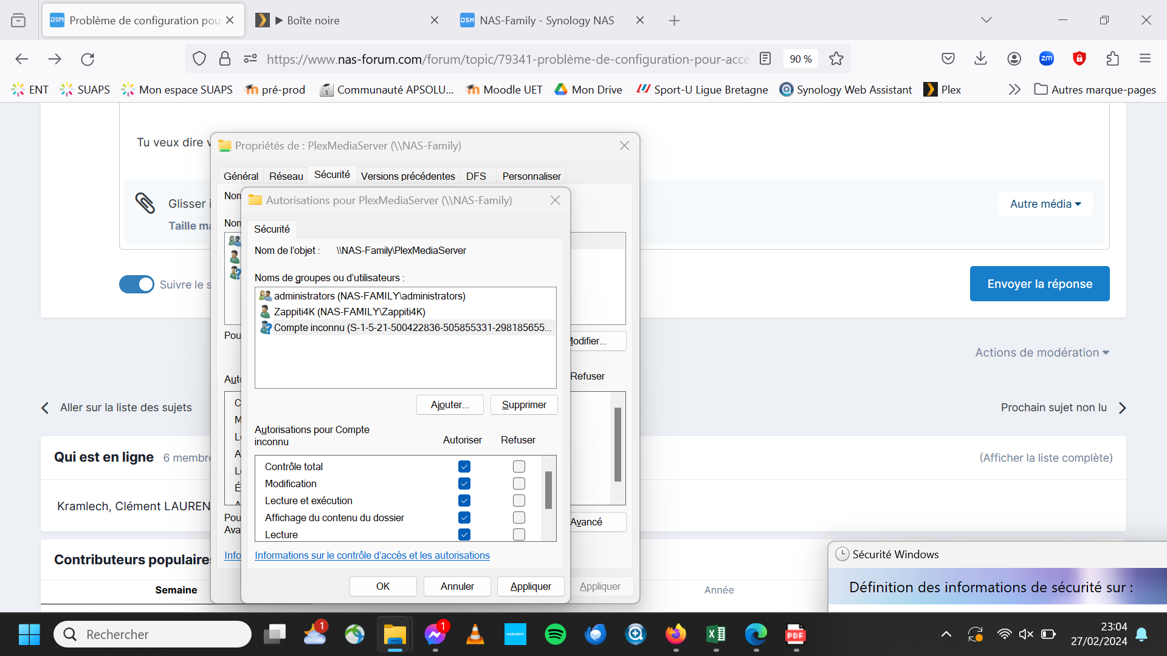
Task: Click the Windows Start button
Action: tap(29, 635)
